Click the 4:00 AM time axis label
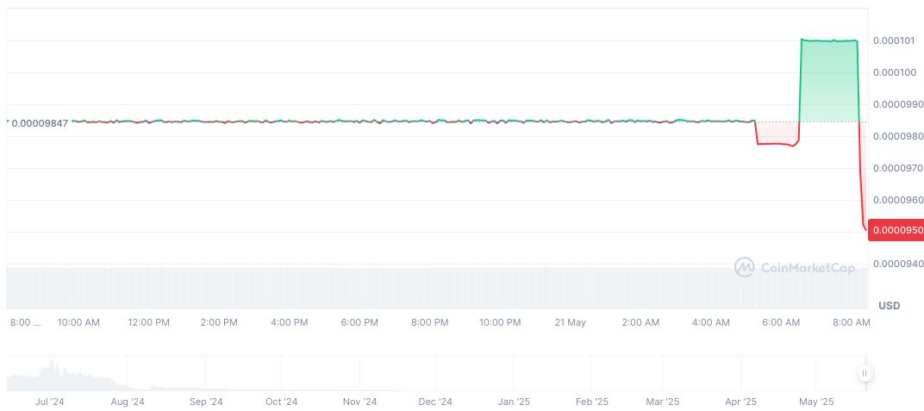The image size is (924, 411). click(x=711, y=322)
